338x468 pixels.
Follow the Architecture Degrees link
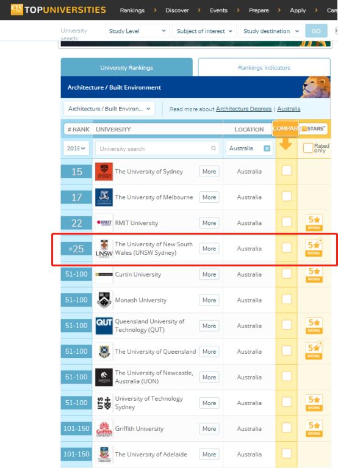tap(243, 109)
